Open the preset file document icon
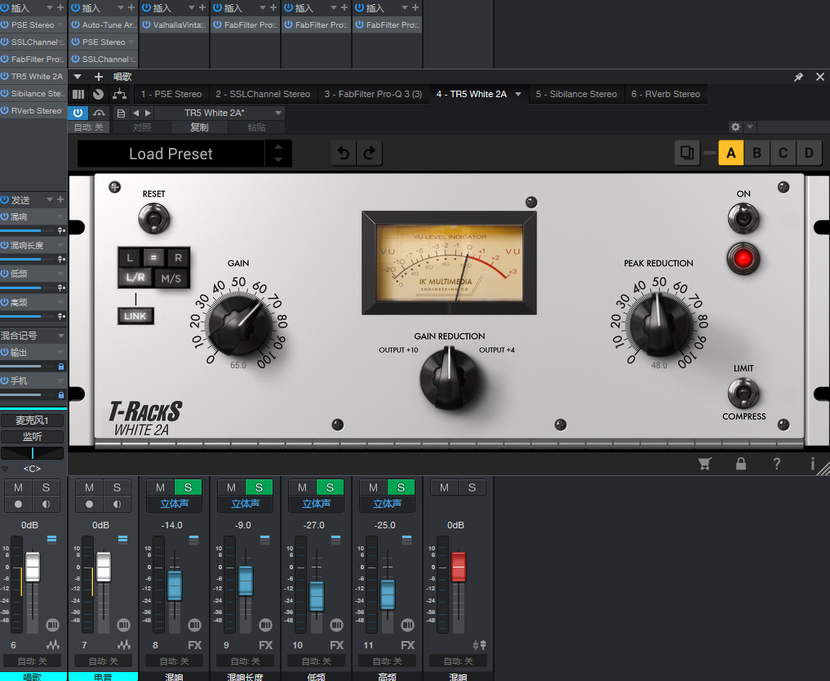830x681 pixels. [122, 113]
